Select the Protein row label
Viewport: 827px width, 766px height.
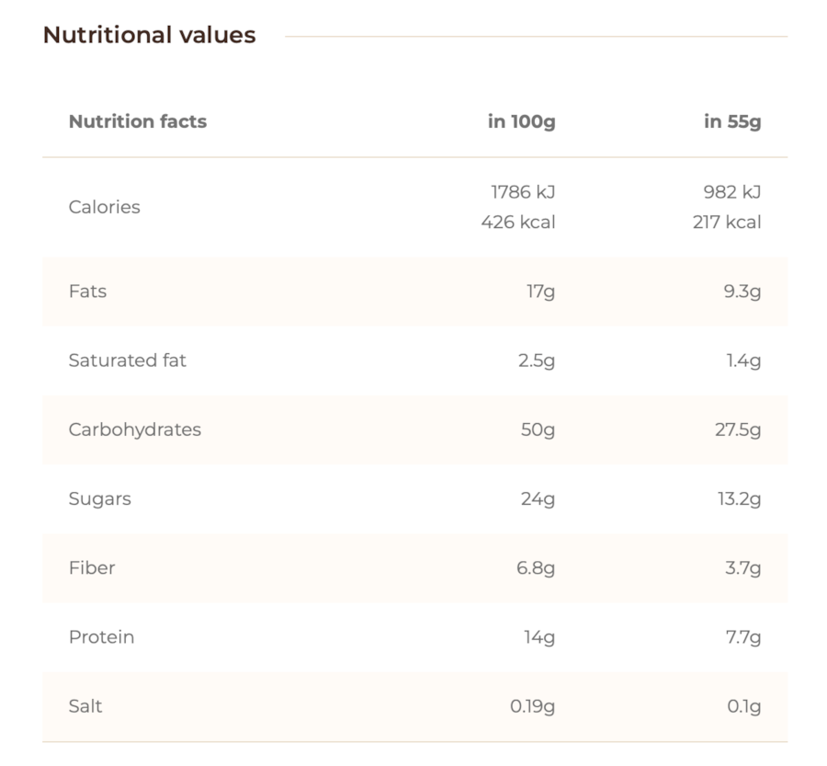tap(101, 637)
